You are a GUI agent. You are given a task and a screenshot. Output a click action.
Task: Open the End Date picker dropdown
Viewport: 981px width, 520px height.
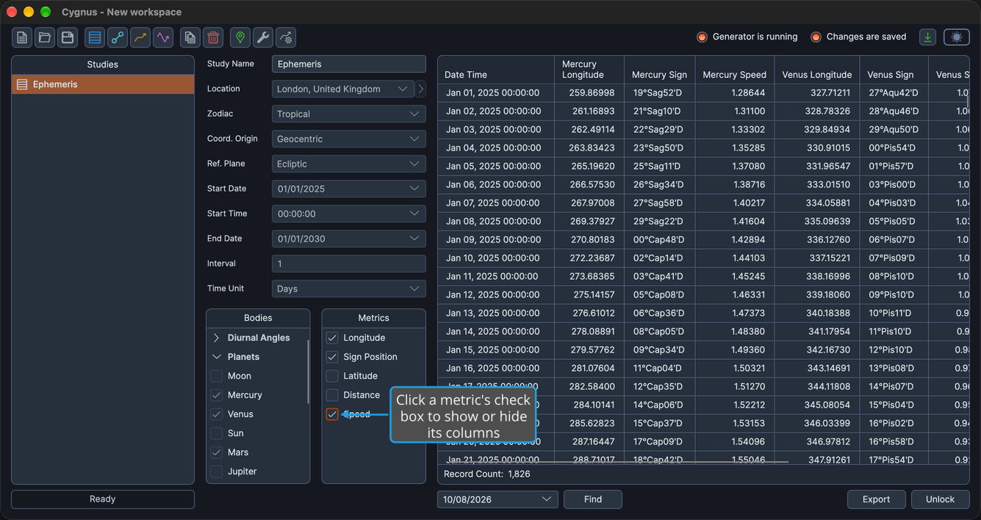click(349, 239)
